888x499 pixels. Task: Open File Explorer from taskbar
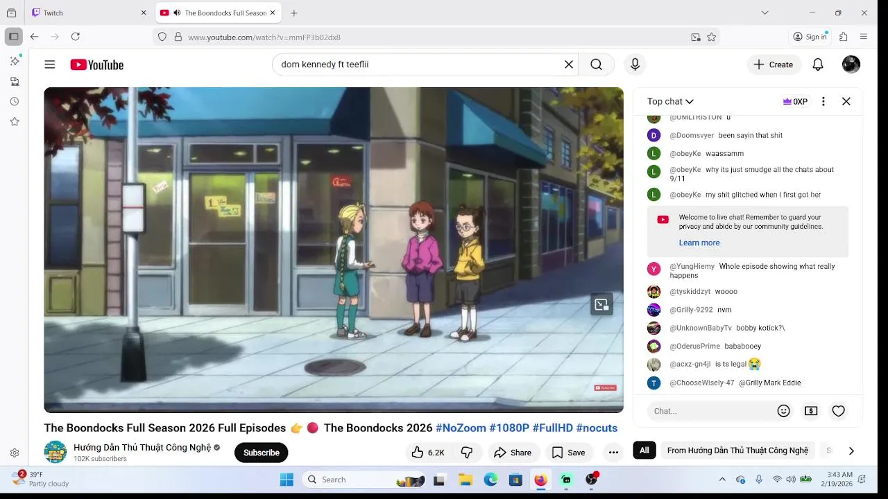click(466, 480)
